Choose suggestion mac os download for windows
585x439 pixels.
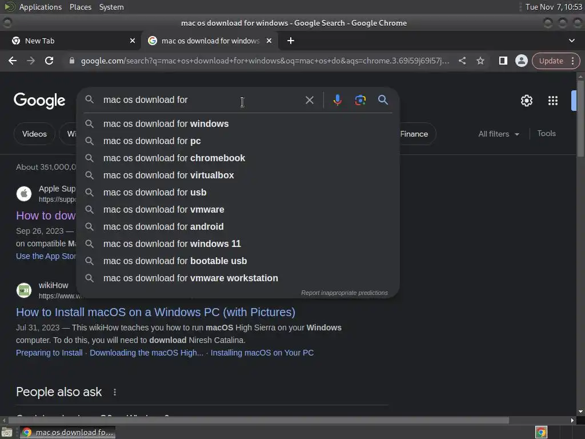(x=238, y=123)
